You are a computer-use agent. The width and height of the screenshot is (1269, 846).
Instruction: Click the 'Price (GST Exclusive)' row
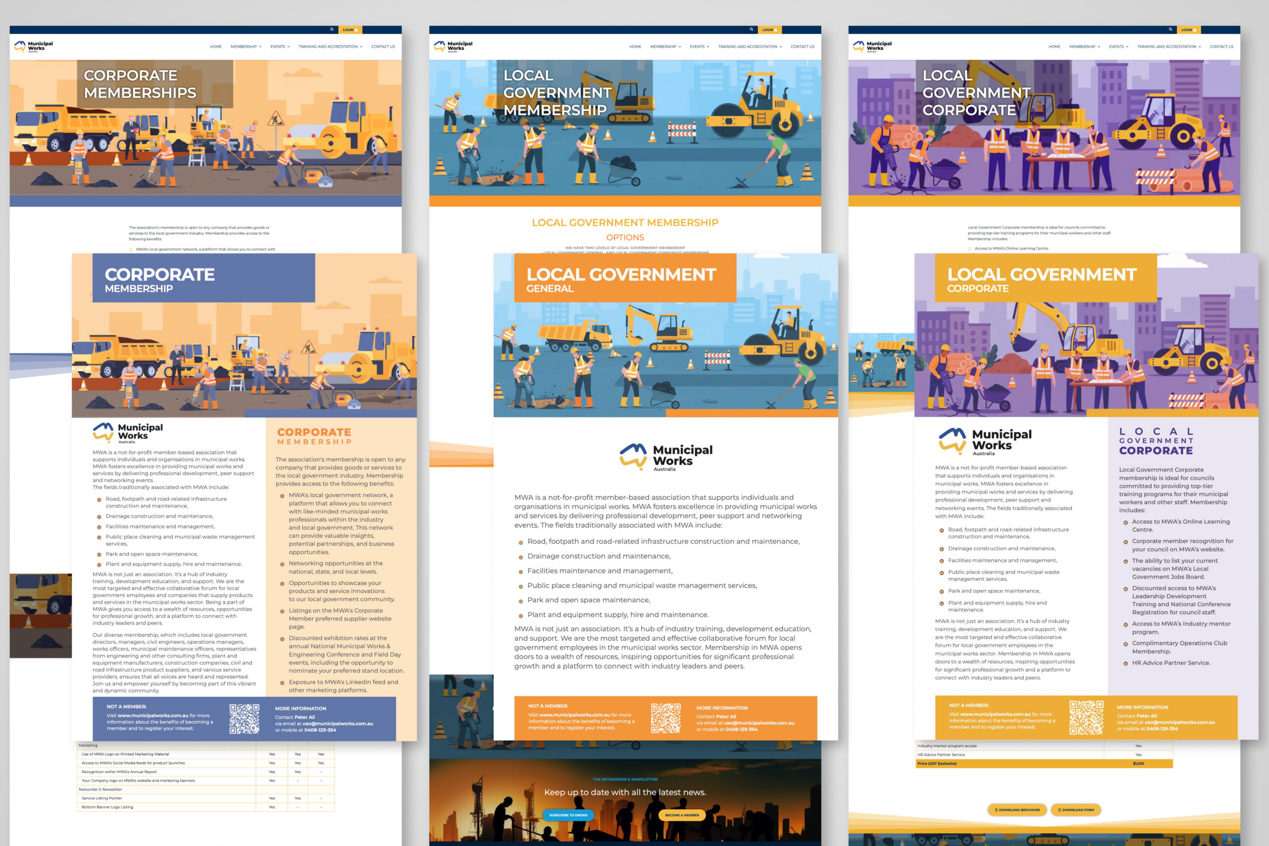pyautogui.click(x=1044, y=763)
